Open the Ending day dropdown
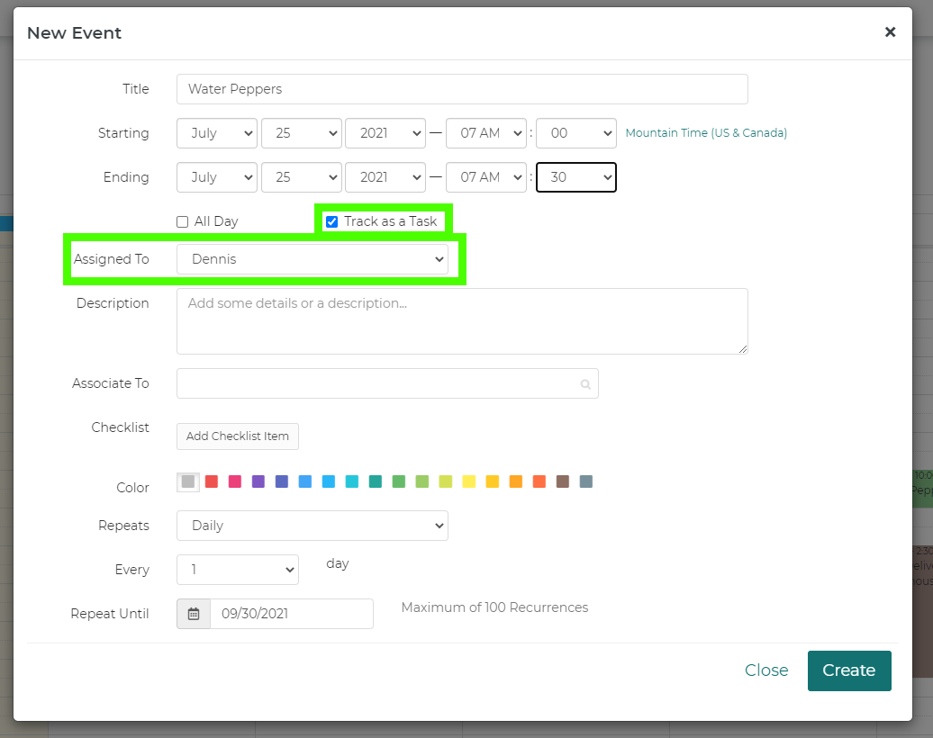 click(302, 177)
